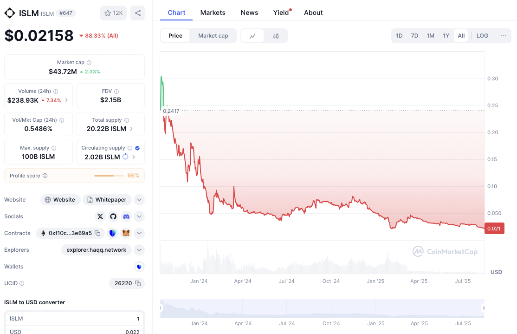Show Market cap info tooltip icon
Viewport: 517px width, 334px height.
[x=89, y=63]
